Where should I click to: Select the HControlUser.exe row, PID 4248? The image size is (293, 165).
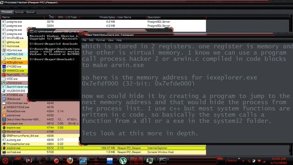coord(40,103)
